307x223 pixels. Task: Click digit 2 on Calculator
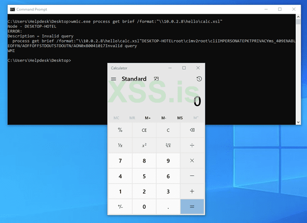[144, 192]
